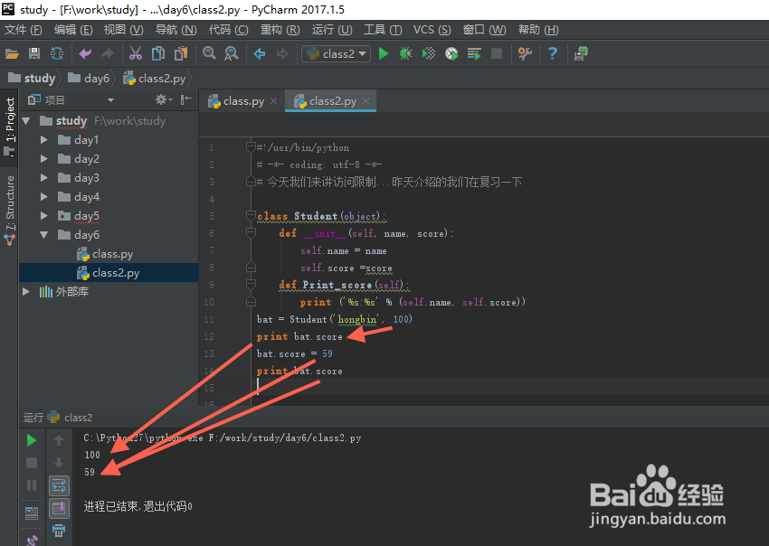Click the day6 breadcrumb
The height and width of the screenshot is (546, 769).
[x=90, y=78]
